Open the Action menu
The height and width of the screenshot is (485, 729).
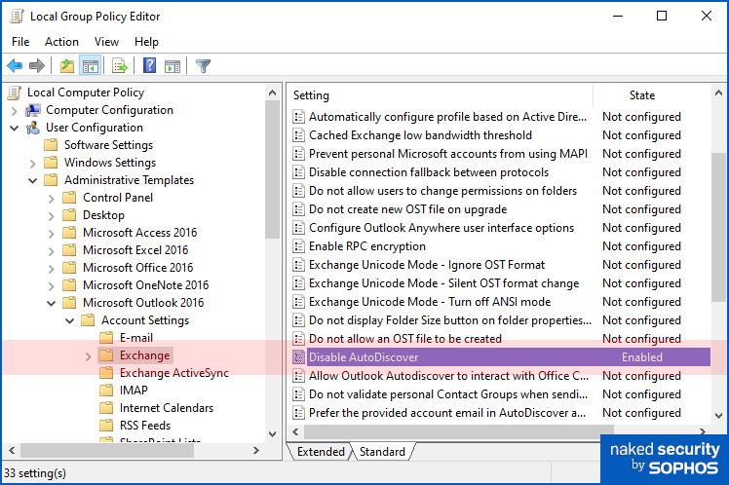tap(61, 42)
